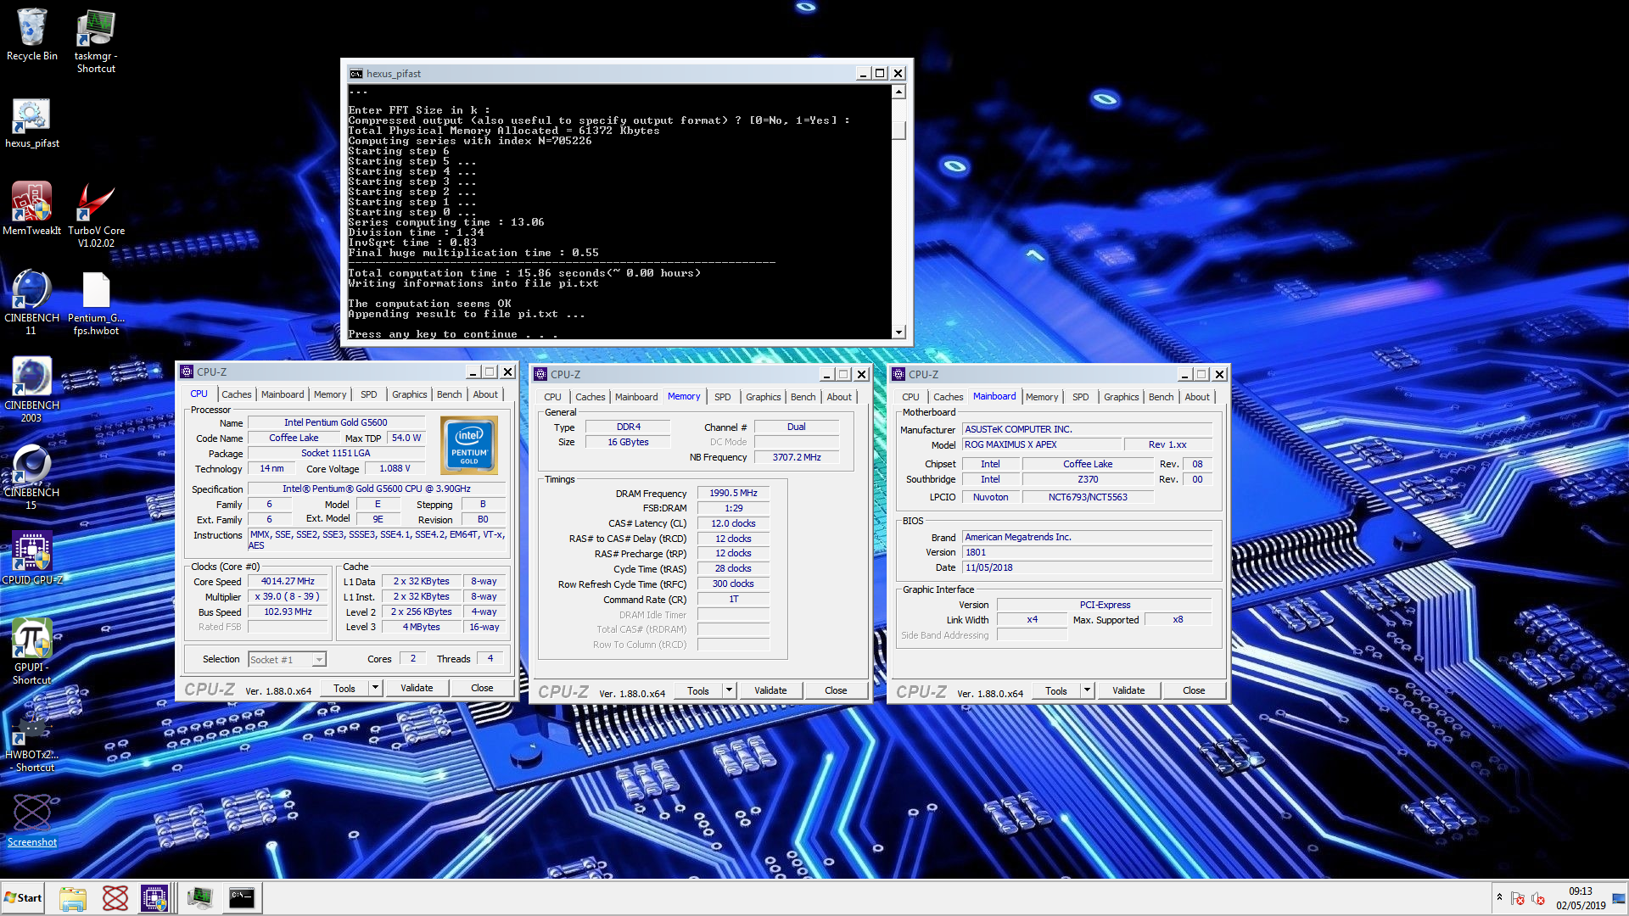Click the Action Center flag tray icon

[1518, 898]
